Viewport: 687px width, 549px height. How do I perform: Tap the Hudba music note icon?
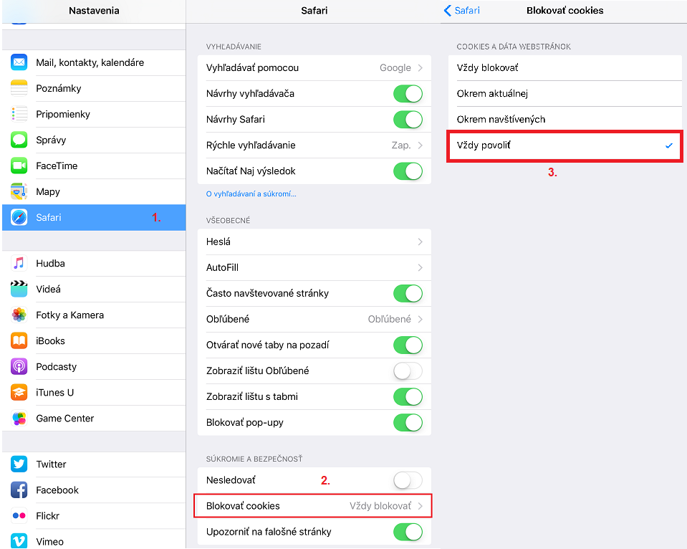click(19, 263)
